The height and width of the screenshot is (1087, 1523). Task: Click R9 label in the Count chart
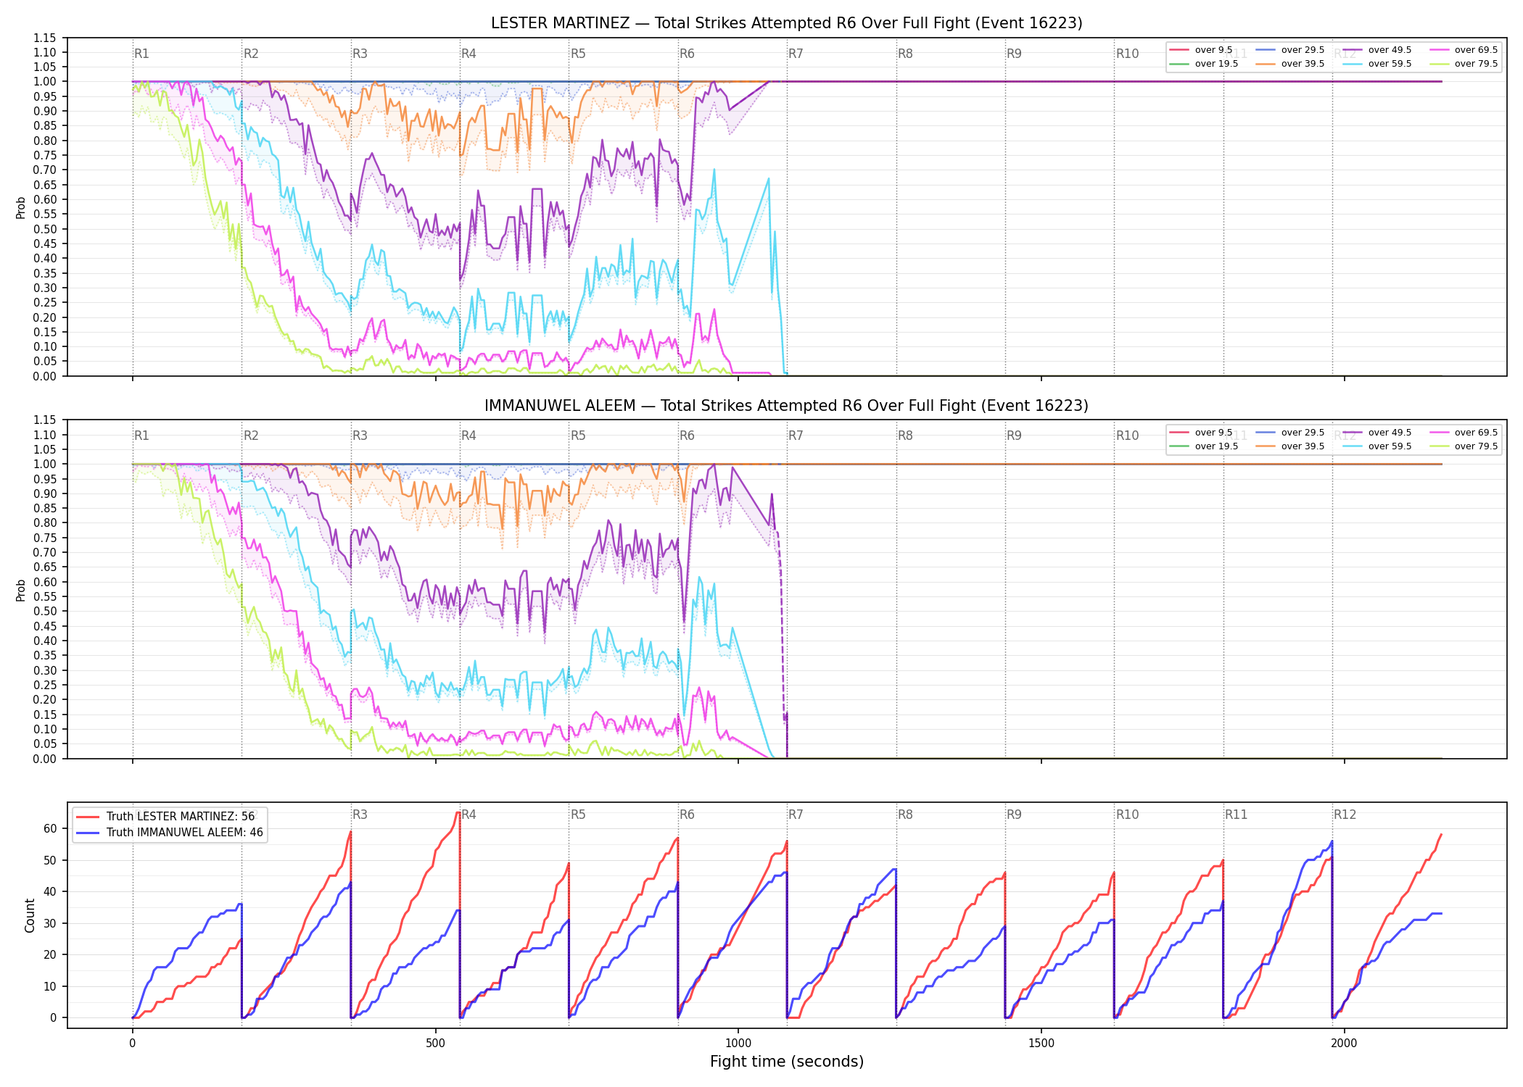pos(1014,815)
